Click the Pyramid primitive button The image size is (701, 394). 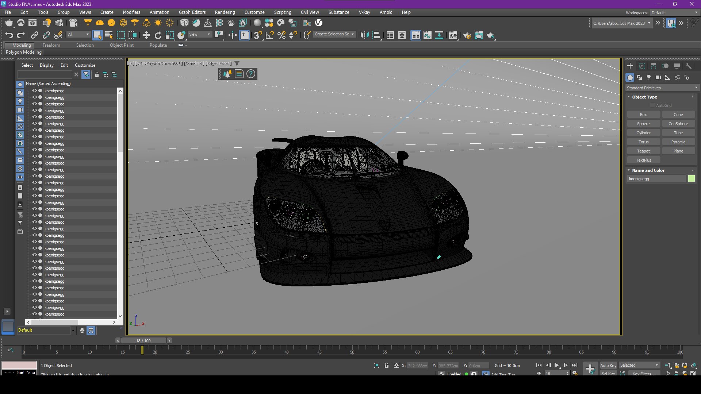(x=678, y=142)
